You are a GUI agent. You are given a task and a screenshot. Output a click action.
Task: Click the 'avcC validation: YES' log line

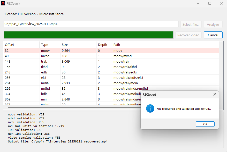tap(26, 122)
